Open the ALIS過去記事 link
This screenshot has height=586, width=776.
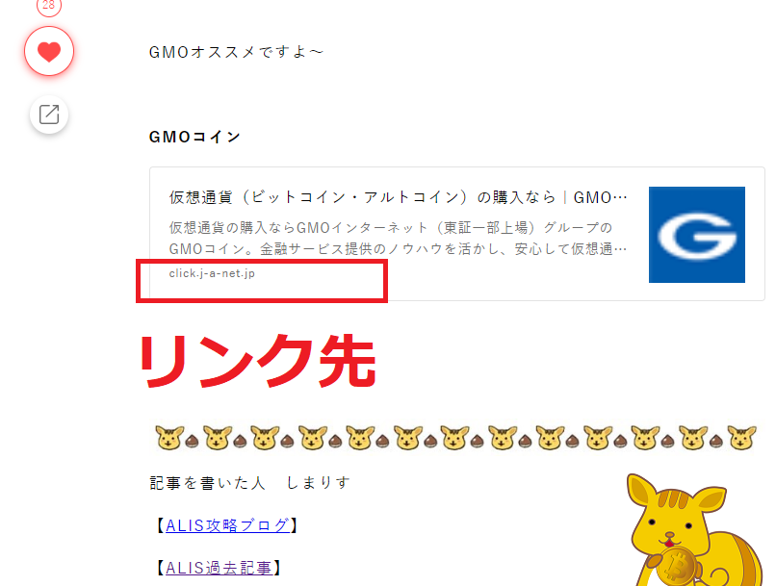(219, 568)
